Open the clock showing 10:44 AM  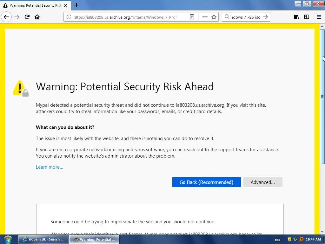pyautogui.click(x=313, y=239)
